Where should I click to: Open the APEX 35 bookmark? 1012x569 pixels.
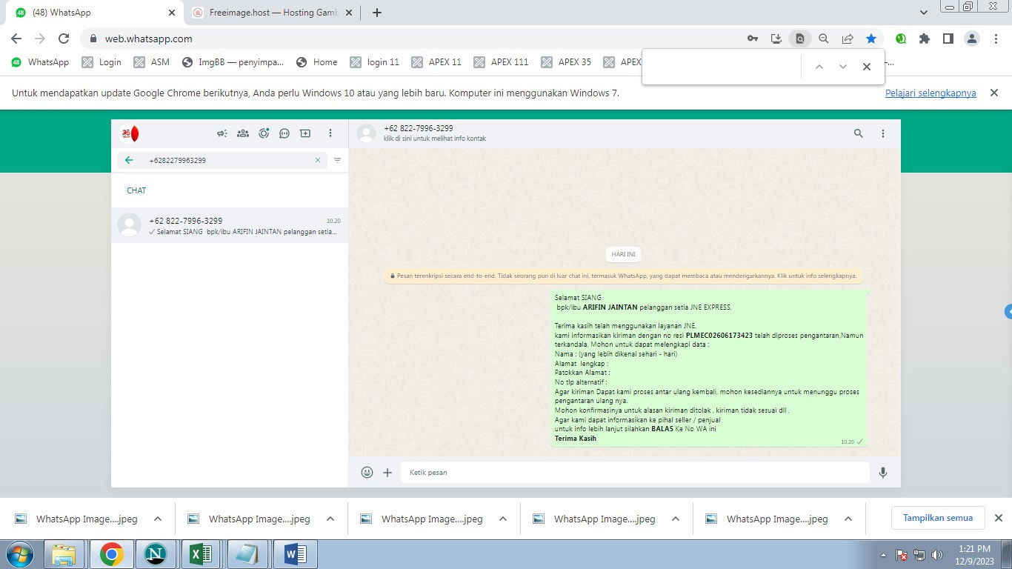(x=567, y=62)
